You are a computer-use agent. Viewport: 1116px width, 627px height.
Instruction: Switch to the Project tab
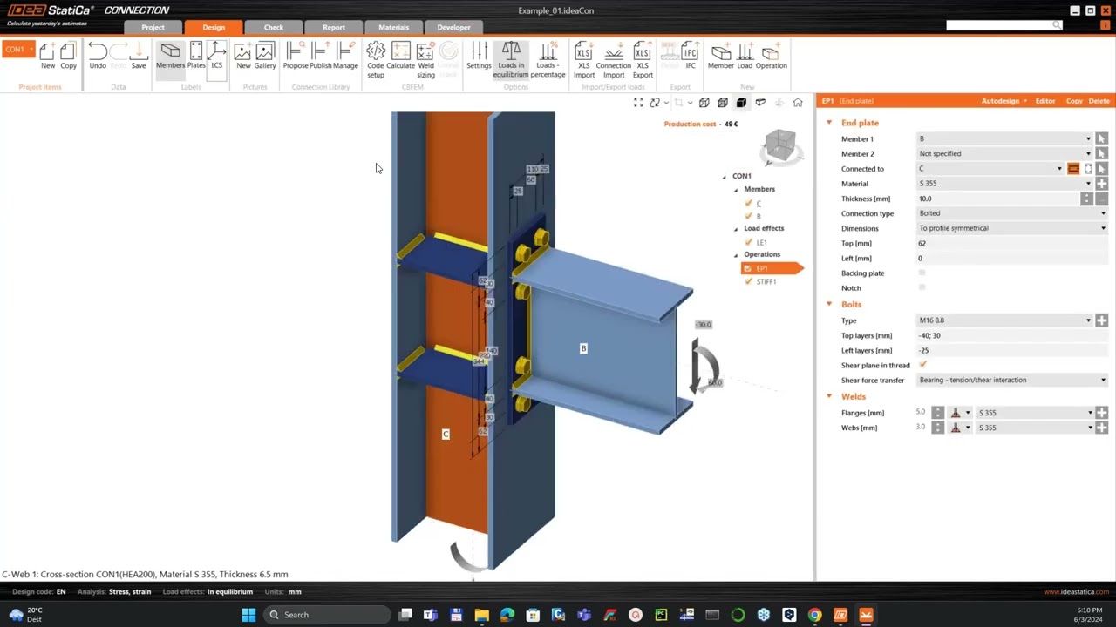click(153, 27)
